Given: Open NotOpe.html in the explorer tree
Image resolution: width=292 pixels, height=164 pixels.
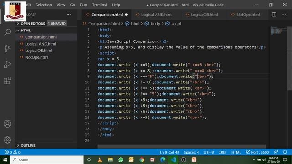Looking at the screenshot, I should pos(36,57).
